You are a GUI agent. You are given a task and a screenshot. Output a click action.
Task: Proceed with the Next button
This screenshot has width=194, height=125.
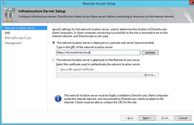click(147, 118)
